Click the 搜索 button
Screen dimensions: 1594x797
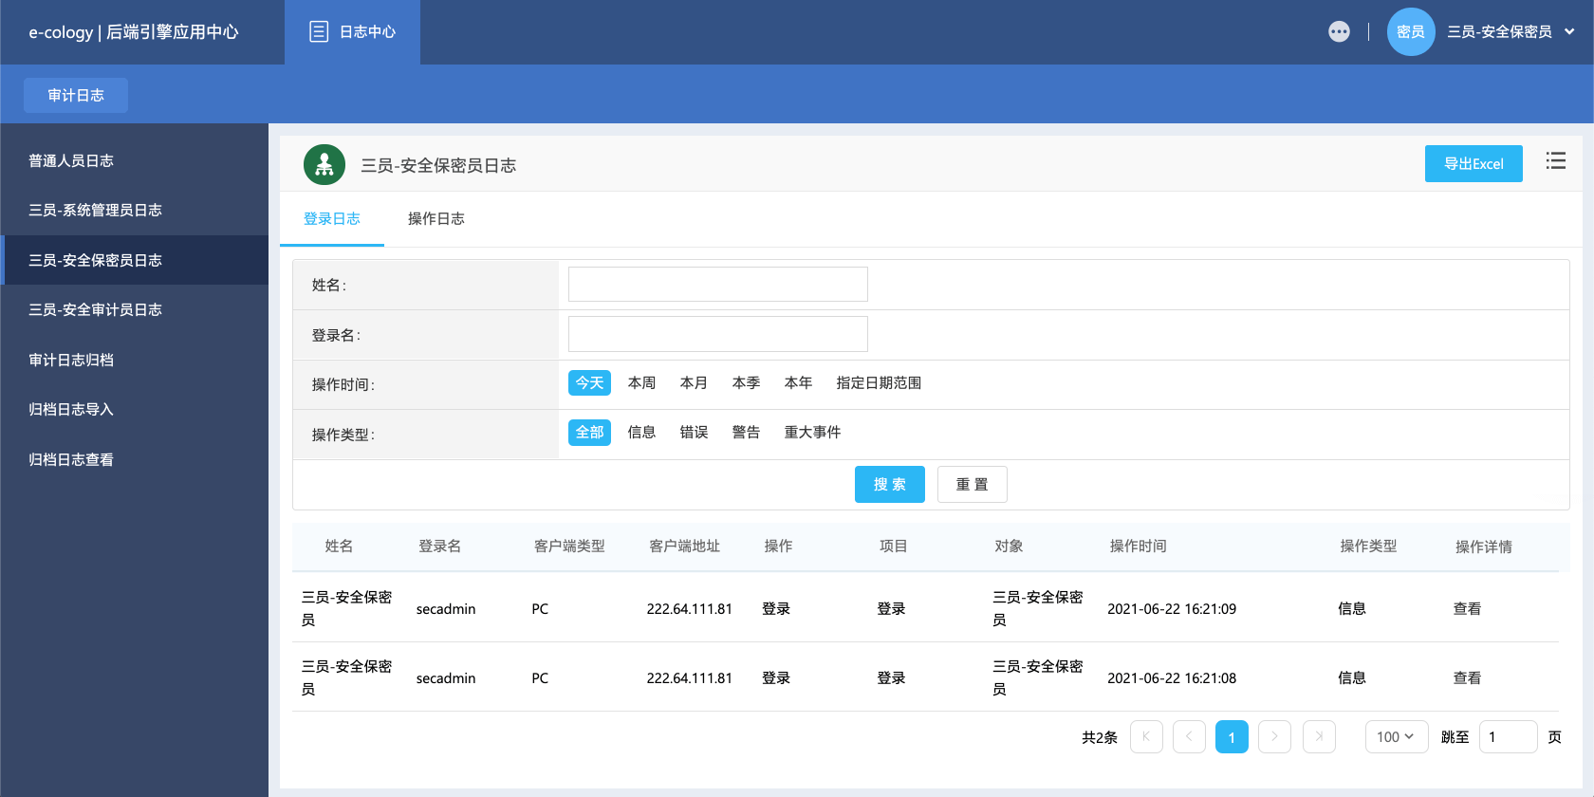click(x=890, y=484)
